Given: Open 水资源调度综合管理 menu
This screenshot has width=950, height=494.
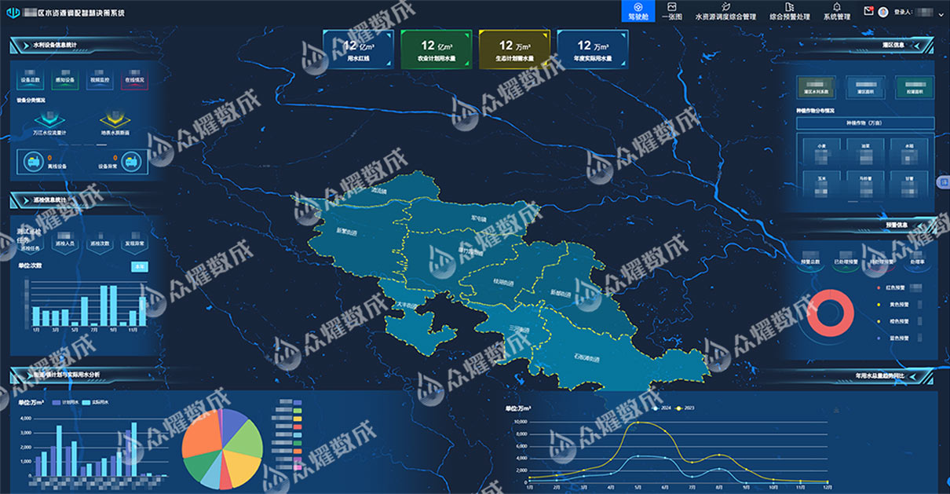Looking at the screenshot, I should pos(725,11).
